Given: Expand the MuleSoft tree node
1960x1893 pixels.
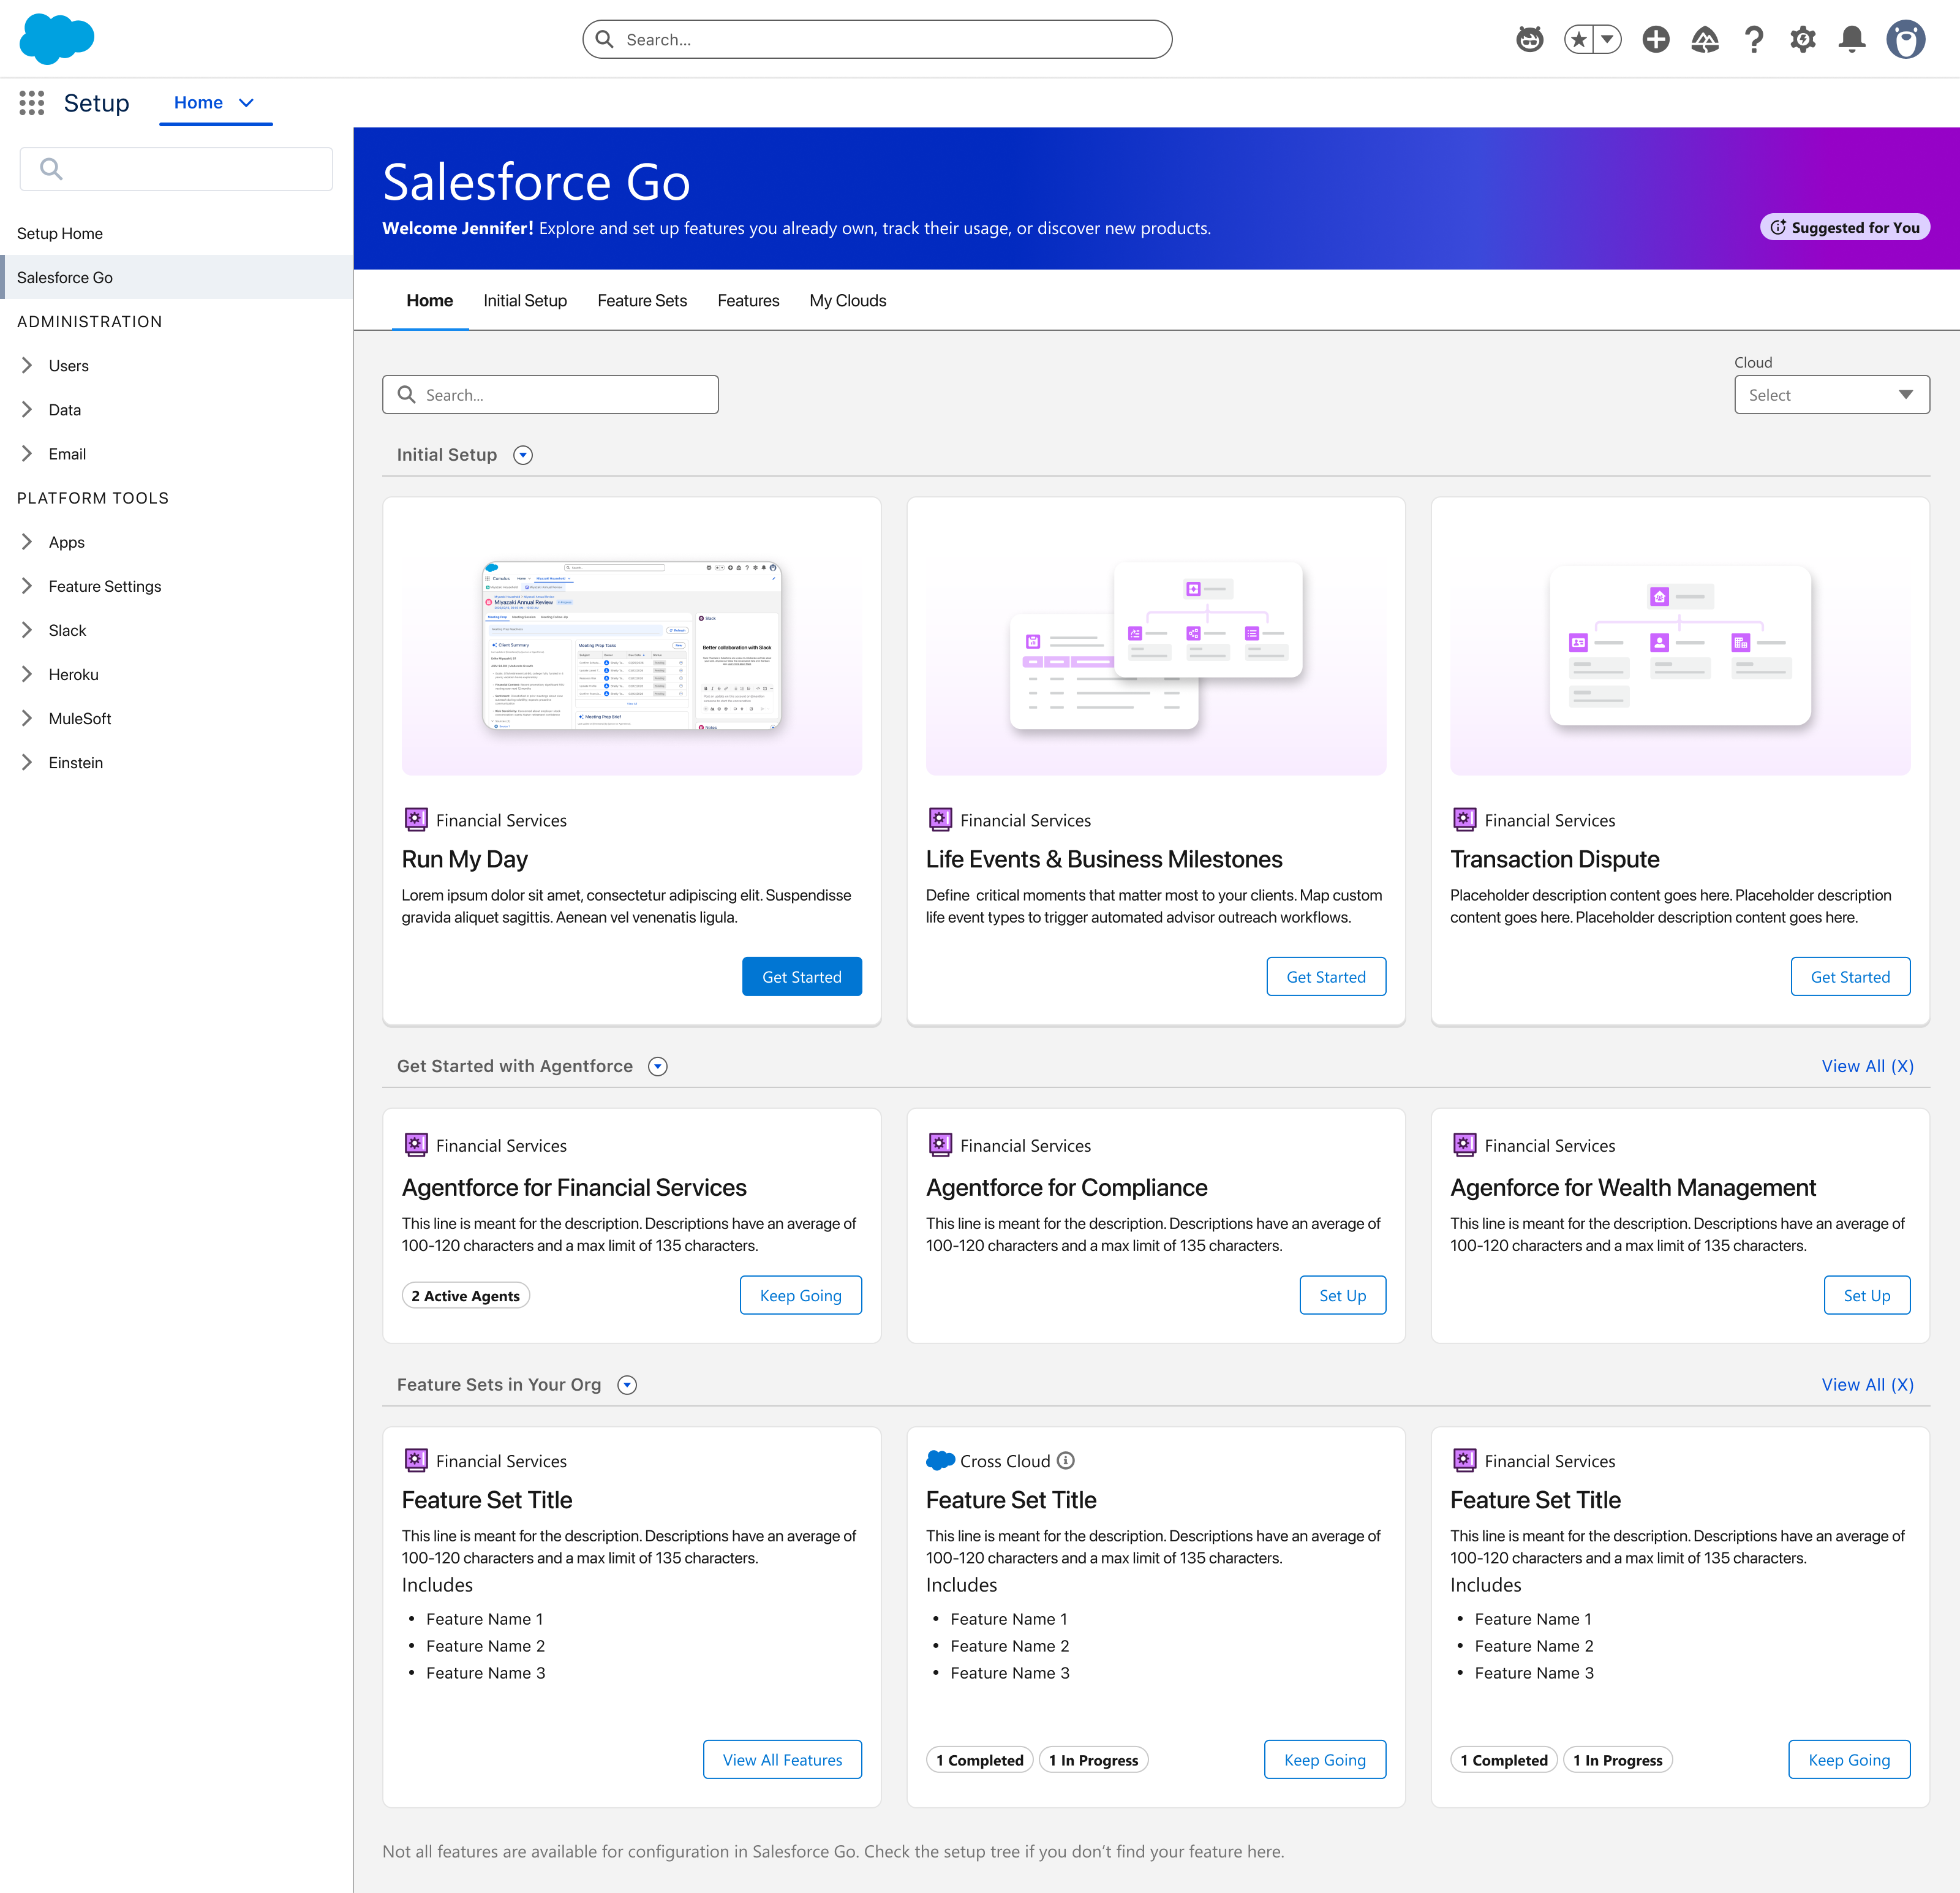Looking at the screenshot, I should (x=27, y=718).
